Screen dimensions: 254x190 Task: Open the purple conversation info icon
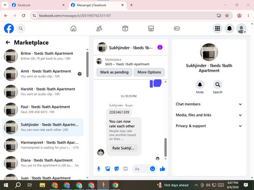[160, 47]
